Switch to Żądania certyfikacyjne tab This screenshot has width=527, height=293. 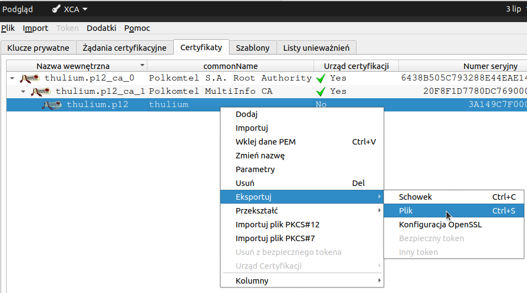(125, 47)
